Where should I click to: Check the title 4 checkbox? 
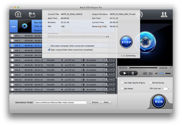point(12,50)
